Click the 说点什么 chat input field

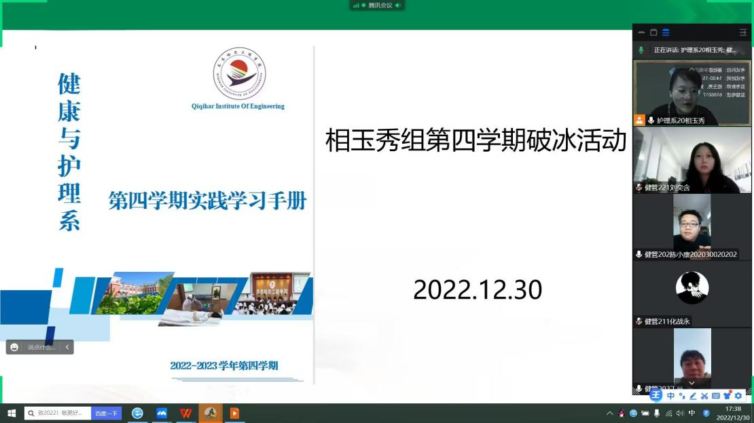point(41,347)
